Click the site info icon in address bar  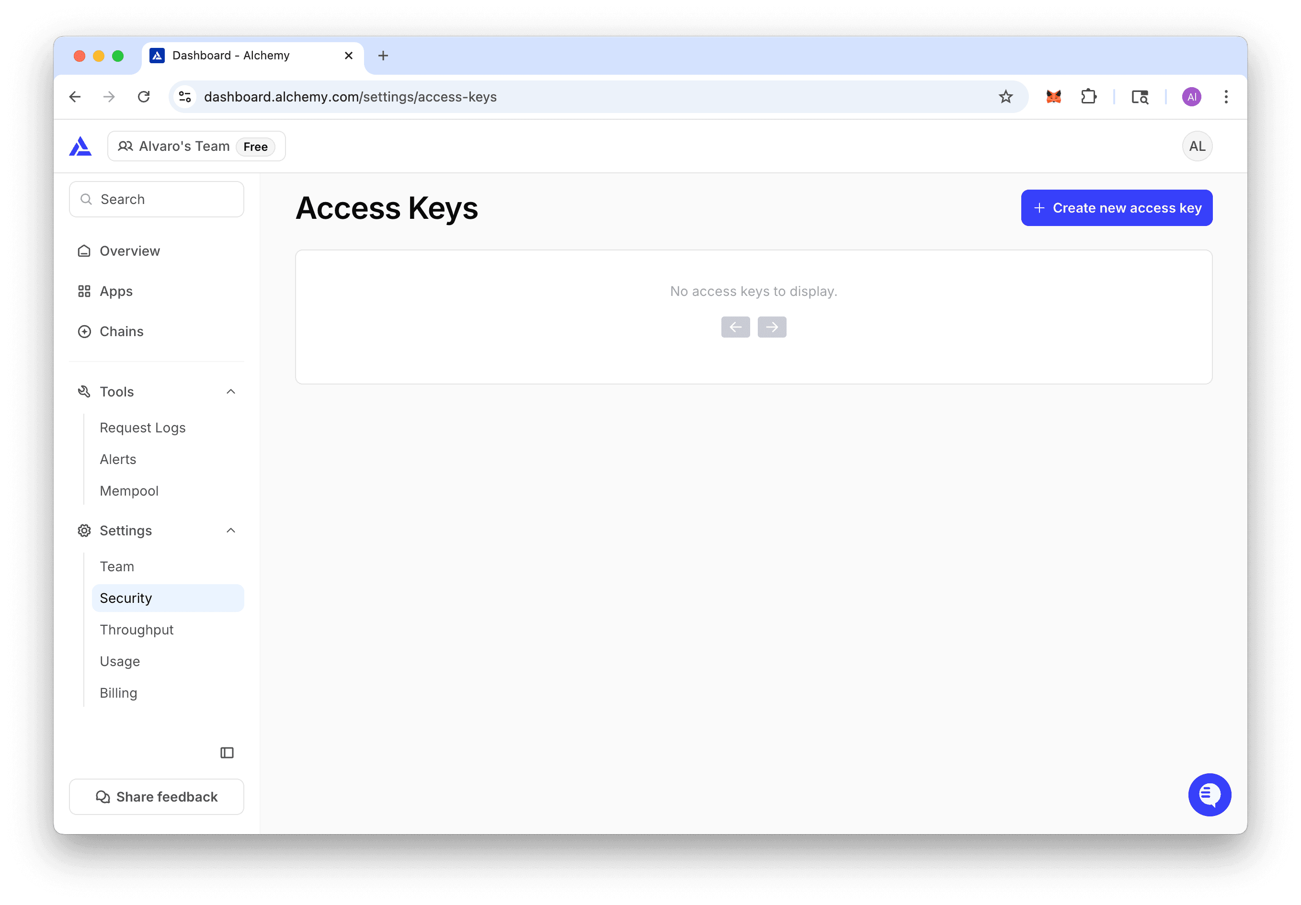(185, 97)
